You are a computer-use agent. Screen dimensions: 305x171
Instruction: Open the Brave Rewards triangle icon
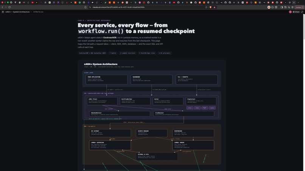coord(215,7)
